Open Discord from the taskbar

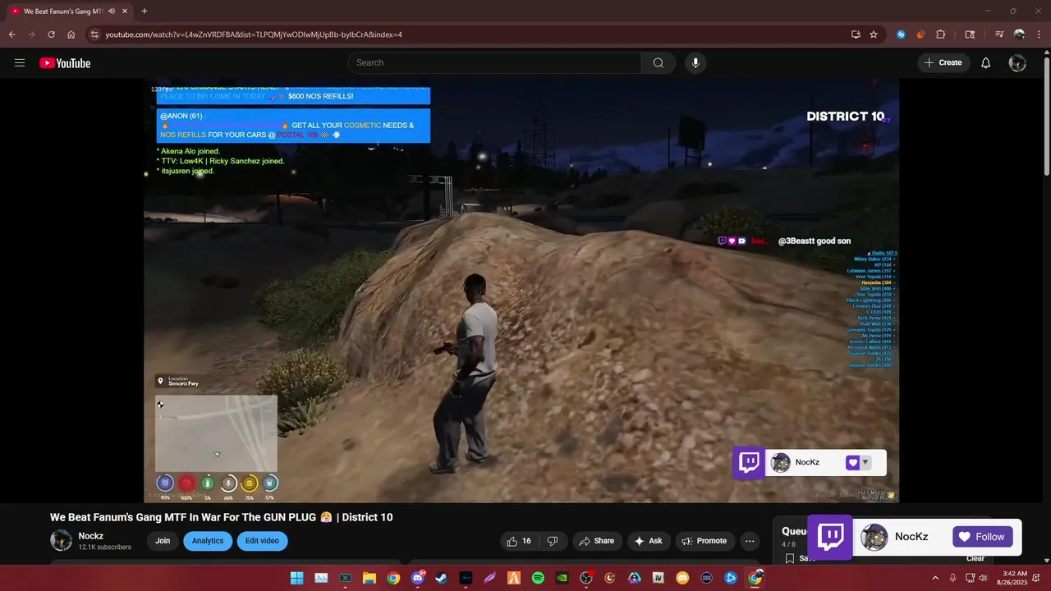pos(418,578)
